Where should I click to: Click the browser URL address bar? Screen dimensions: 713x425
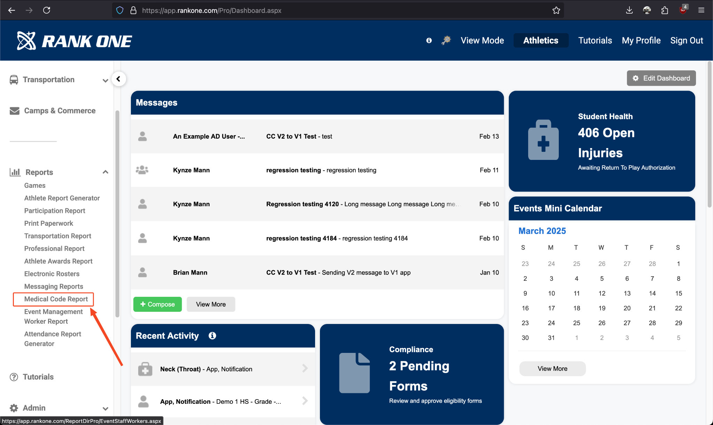coord(338,10)
